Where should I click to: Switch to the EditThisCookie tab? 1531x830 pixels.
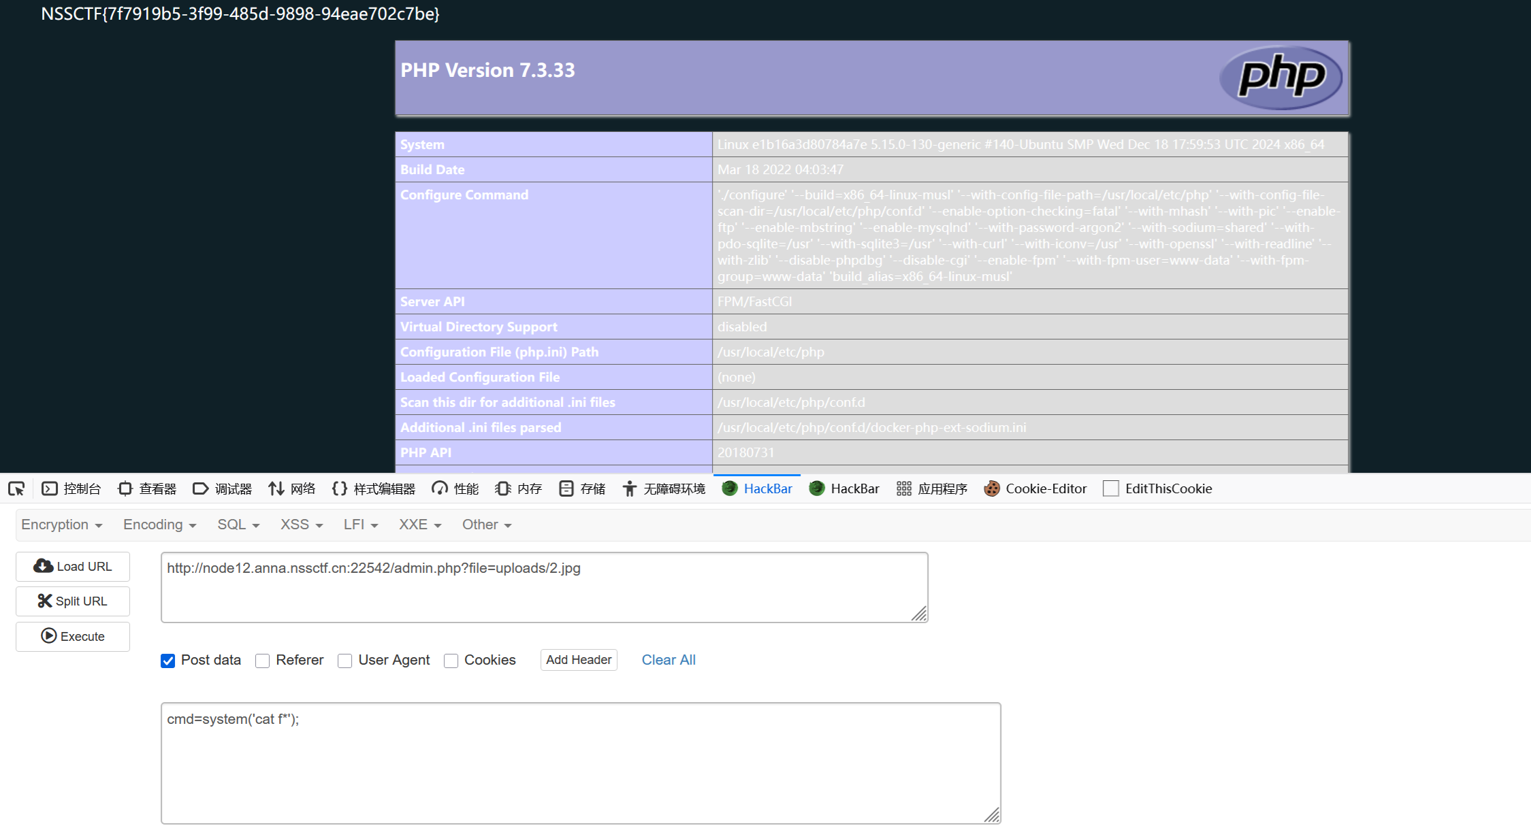[1157, 488]
